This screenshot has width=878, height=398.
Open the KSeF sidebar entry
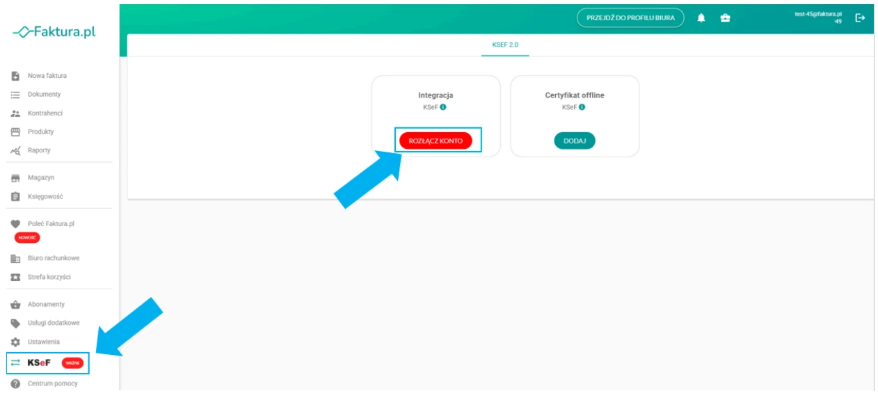coord(39,363)
